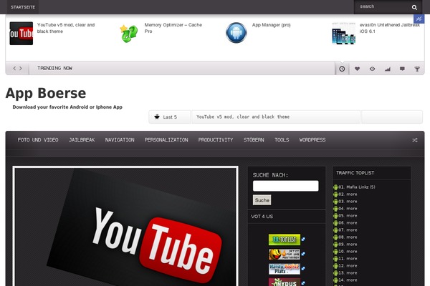Open the 05. more toplist entry

click(348, 216)
